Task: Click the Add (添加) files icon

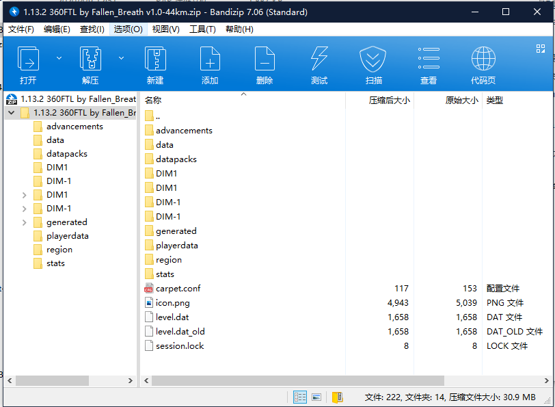Action: coord(210,60)
